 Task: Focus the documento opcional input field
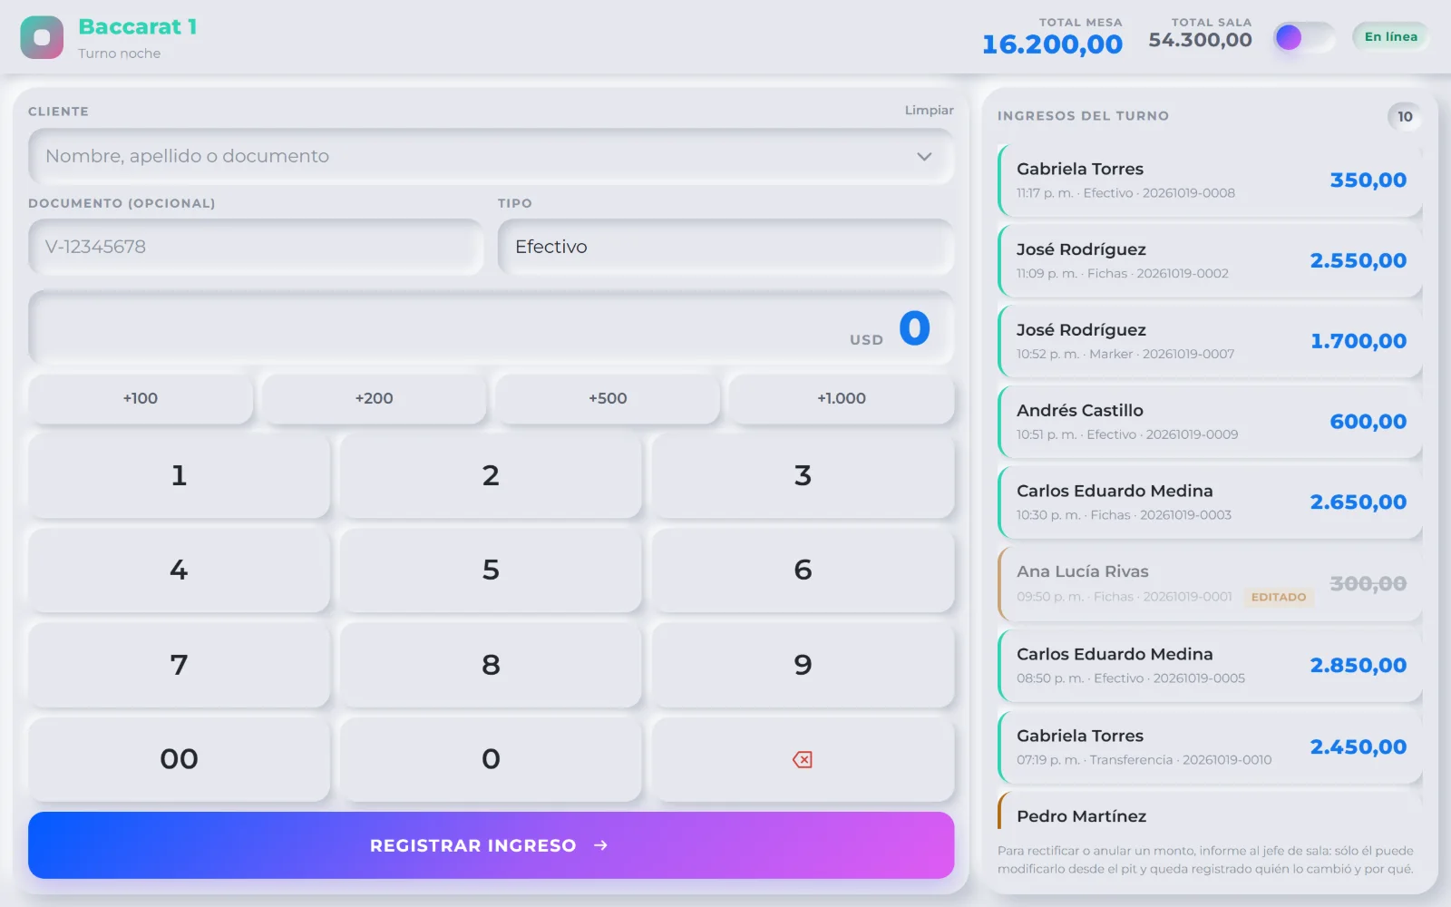(256, 247)
